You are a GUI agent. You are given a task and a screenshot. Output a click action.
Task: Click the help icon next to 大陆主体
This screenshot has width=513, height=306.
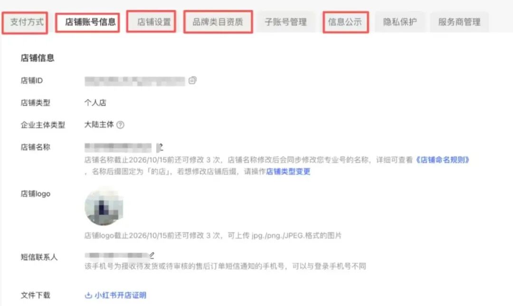120,125
